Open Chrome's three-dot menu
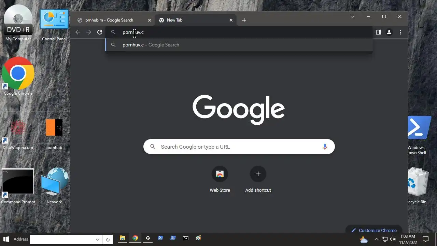This screenshot has width=437, height=246. pyautogui.click(x=400, y=32)
